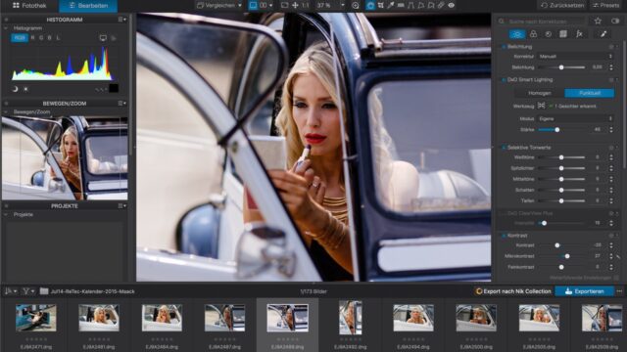Collapse the Projekte section
Image resolution: width=627 pixels, height=352 pixels.
pyautogui.click(x=6, y=215)
